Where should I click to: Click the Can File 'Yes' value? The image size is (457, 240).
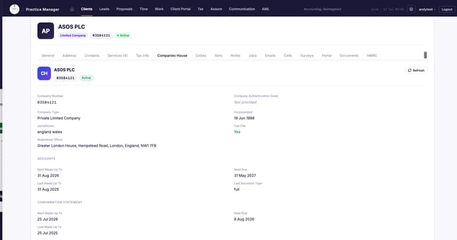click(x=237, y=132)
